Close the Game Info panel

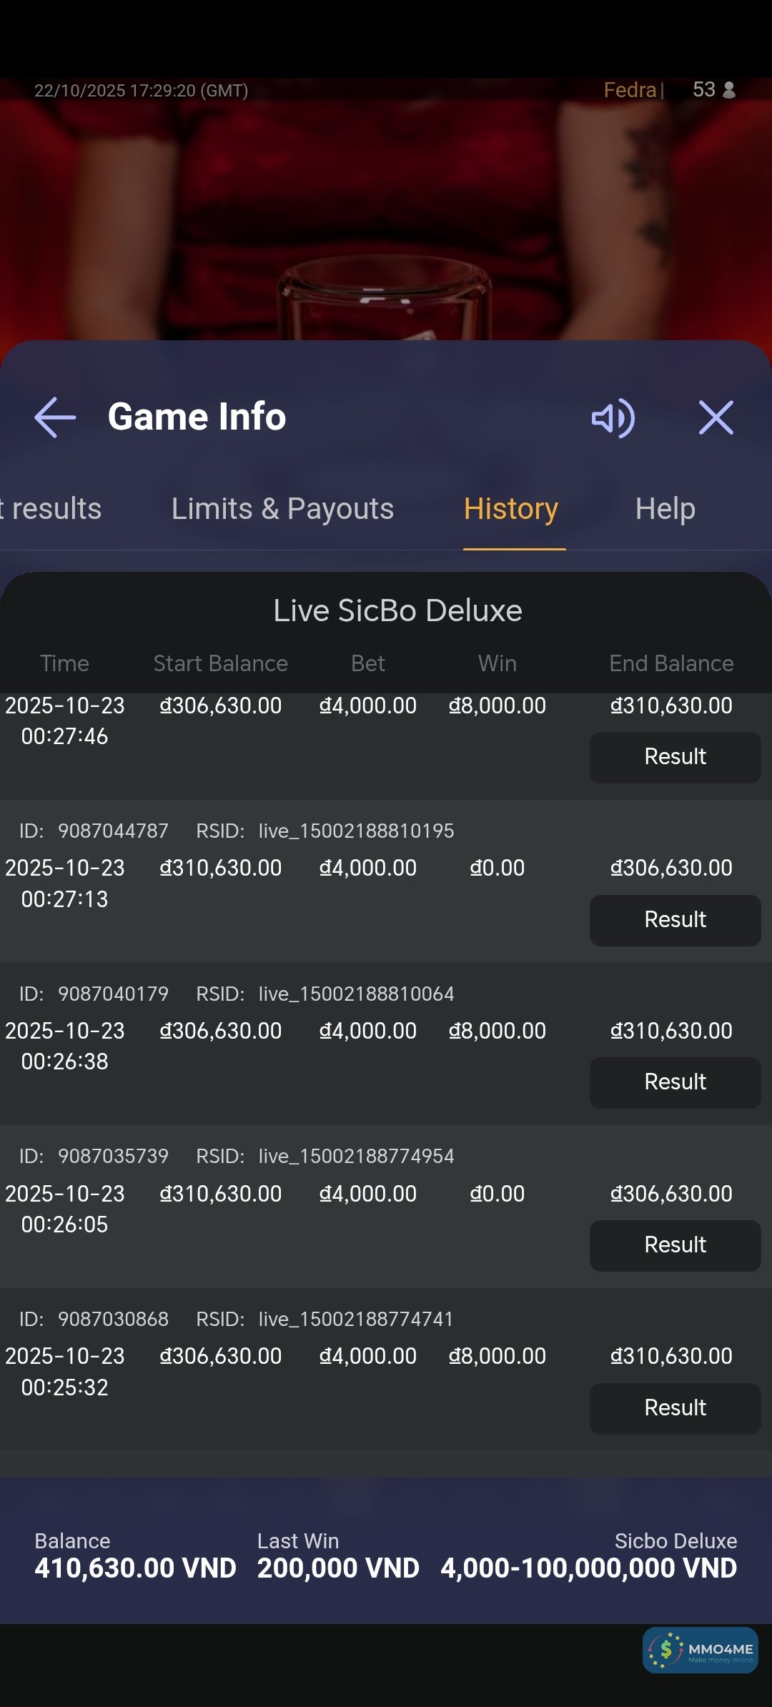(716, 417)
